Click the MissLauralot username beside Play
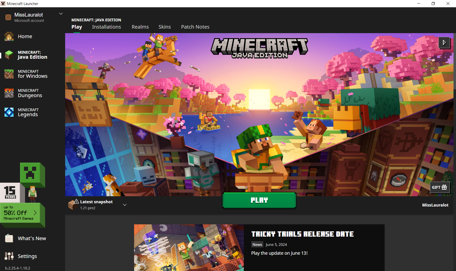Screen dimensions: 456x271 coord(435,205)
